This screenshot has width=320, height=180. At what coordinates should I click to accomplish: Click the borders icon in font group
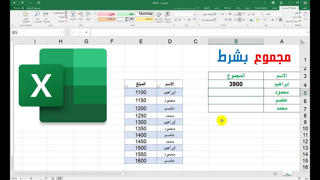pyautogui.click(x=265, y=20)
